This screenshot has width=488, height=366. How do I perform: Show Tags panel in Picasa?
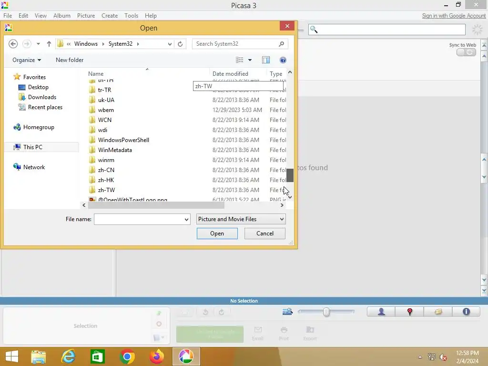tap(438, 312)
